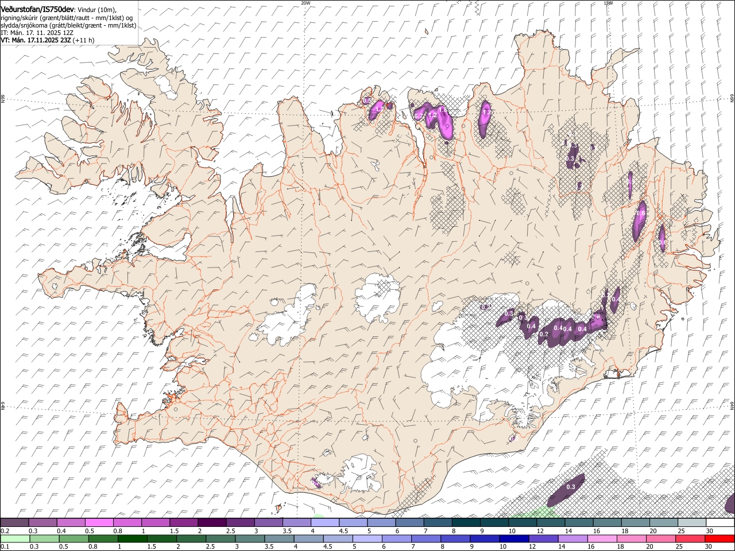This screenshot has height=551, width=735.
Task: Click the 0.2 label in hatched area north of Vatnajökull
Action: [486, 307]
